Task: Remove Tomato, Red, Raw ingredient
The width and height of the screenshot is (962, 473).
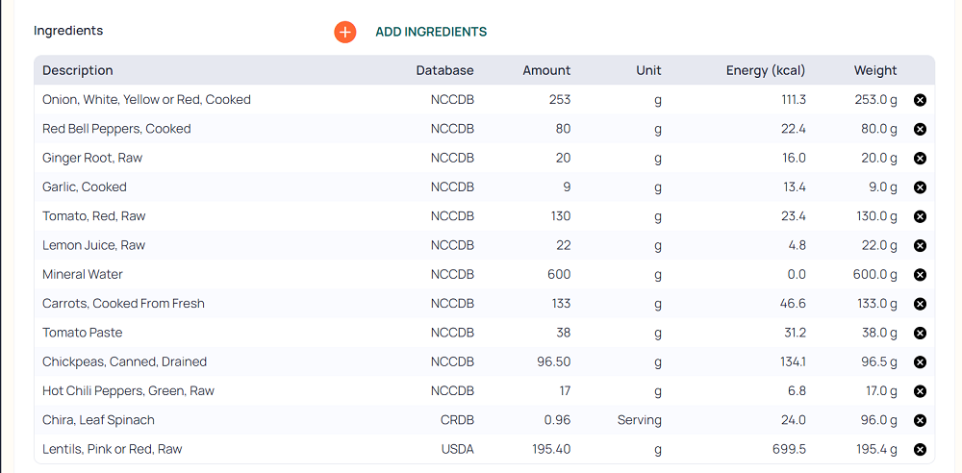Action: (x=920, y=216)
